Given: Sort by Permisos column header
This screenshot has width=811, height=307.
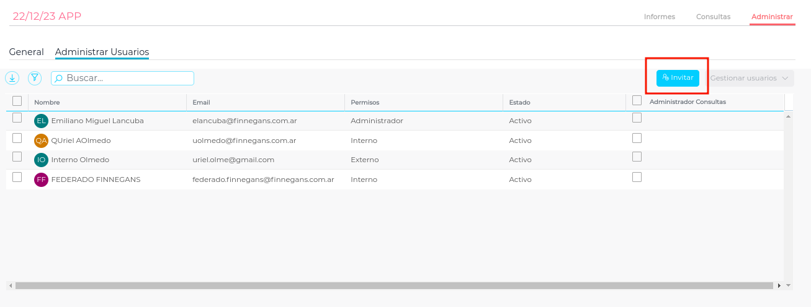Looking at the screenshot, I should 365,102.
